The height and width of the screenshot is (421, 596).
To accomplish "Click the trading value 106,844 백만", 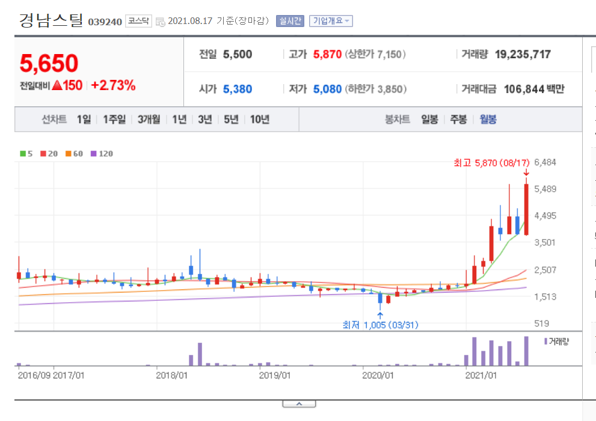I will pyautogui.click(x=534, y=89).
